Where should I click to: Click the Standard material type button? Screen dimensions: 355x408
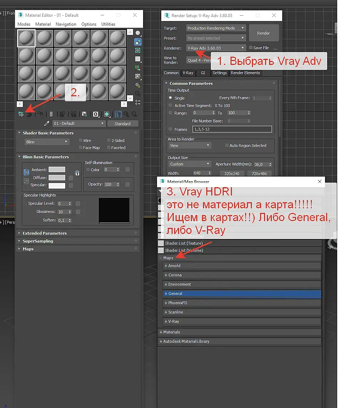pos(123,124)
